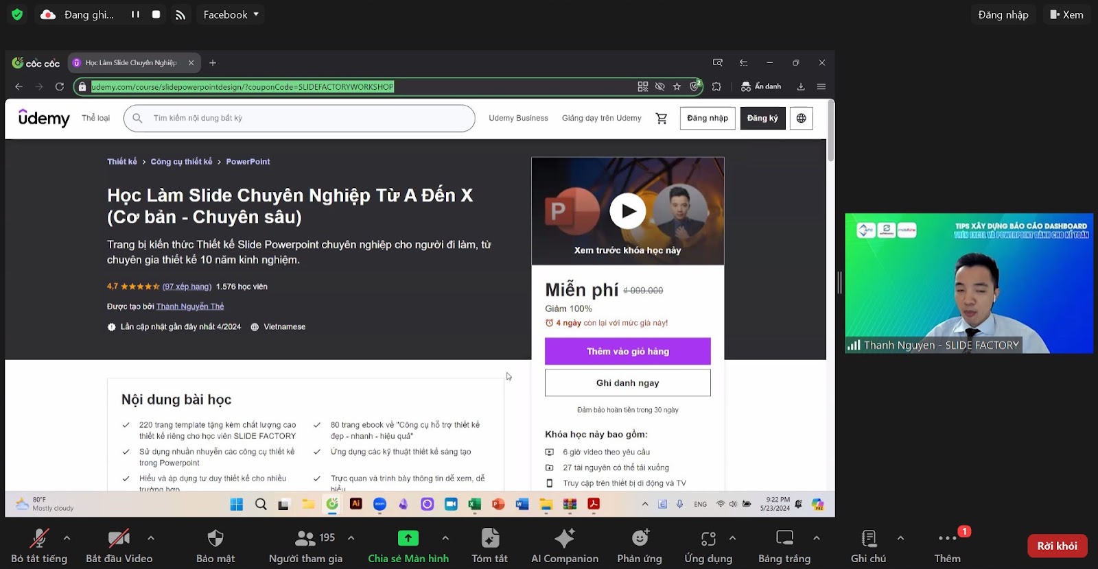The width and height of the screenshot is (1098, 569).
Task: Open Windows Start button on taskbar
Action: coord(237,505)
